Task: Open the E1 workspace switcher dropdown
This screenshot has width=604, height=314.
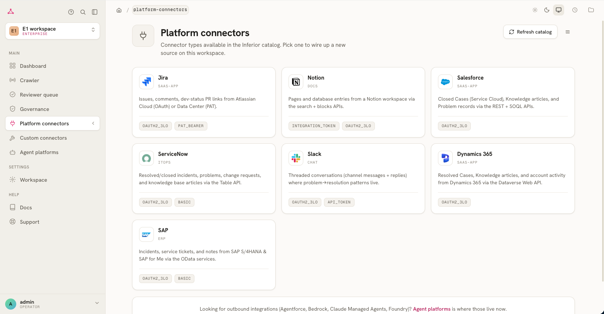Action: 52,31
